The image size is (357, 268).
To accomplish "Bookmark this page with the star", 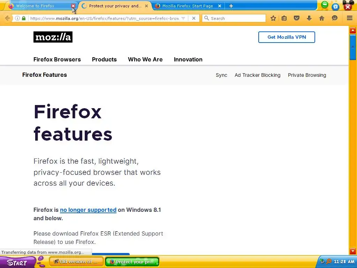I will pyautogui.click(x=273, y=18).
